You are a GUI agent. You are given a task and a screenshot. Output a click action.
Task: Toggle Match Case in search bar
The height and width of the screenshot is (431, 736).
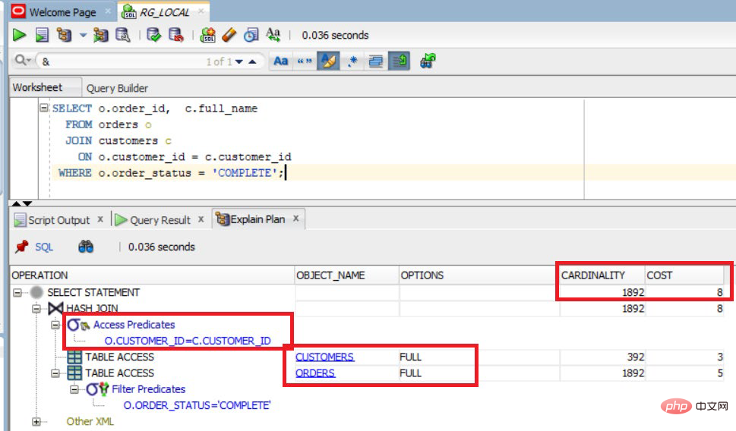coord(281,61)
